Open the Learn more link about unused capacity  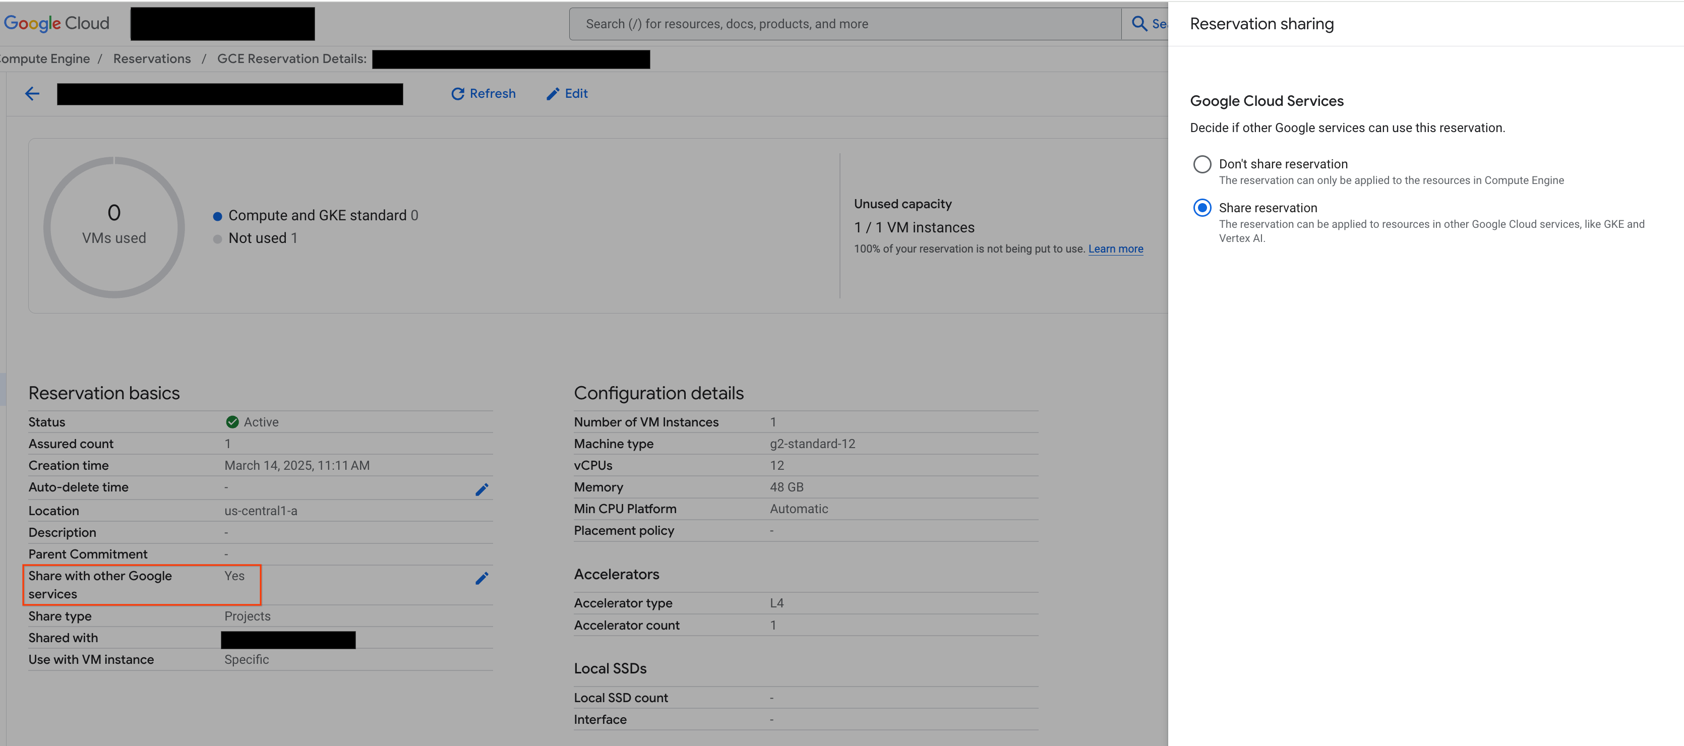pyautogui.click(x=1115, y=248)
